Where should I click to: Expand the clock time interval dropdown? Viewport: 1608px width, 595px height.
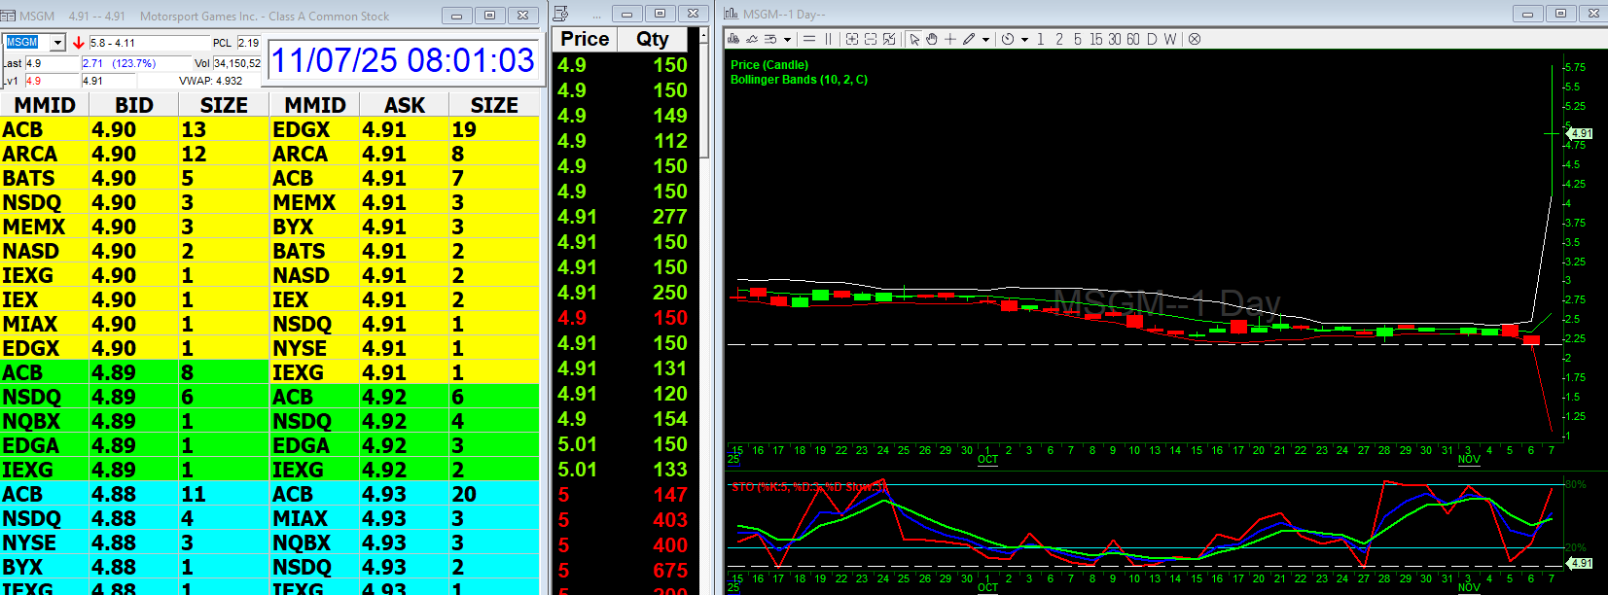[1024, 40]
